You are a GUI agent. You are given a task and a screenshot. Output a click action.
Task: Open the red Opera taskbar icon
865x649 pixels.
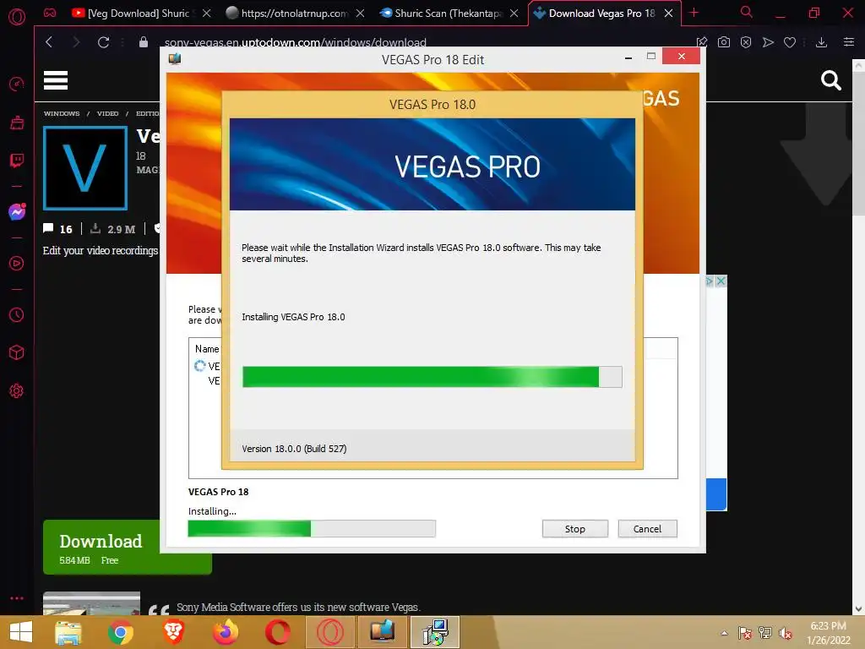point(277,632)
